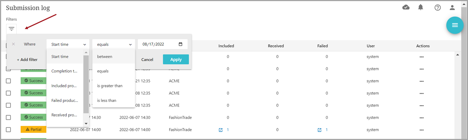Select checkbox of the Partial row
Viewport: 468px width, 140px height.
8,129
